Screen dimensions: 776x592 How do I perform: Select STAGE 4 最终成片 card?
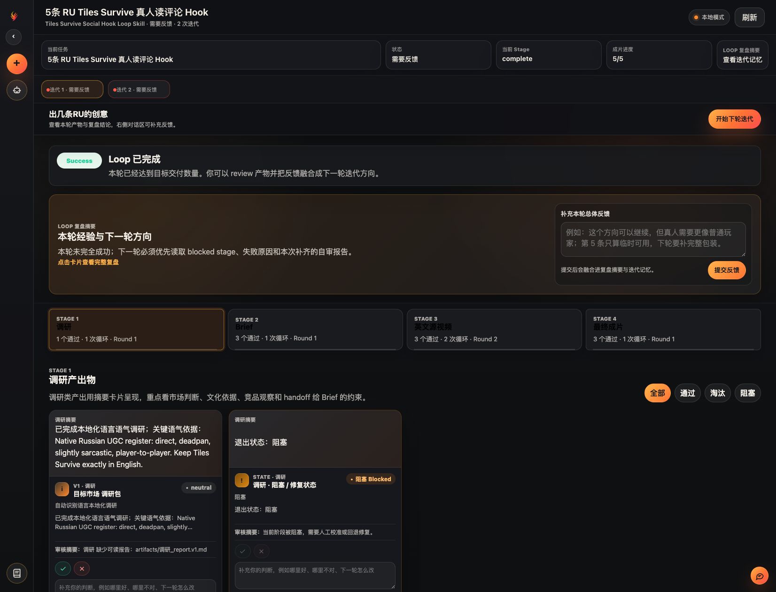(x=673, y=330)
